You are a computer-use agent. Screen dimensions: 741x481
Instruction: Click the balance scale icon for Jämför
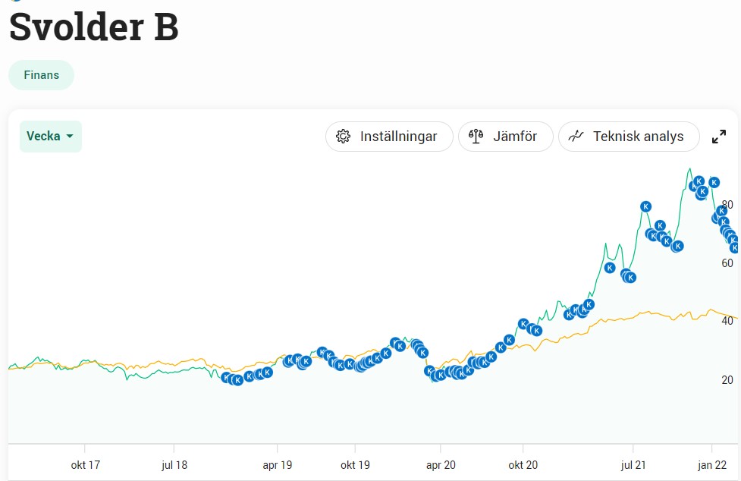[476, 137]
